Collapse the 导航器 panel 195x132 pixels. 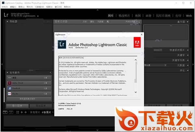tap(8, 22)
